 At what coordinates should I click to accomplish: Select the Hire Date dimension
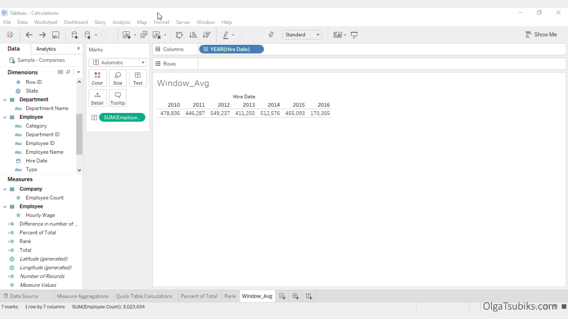point(36,161)
